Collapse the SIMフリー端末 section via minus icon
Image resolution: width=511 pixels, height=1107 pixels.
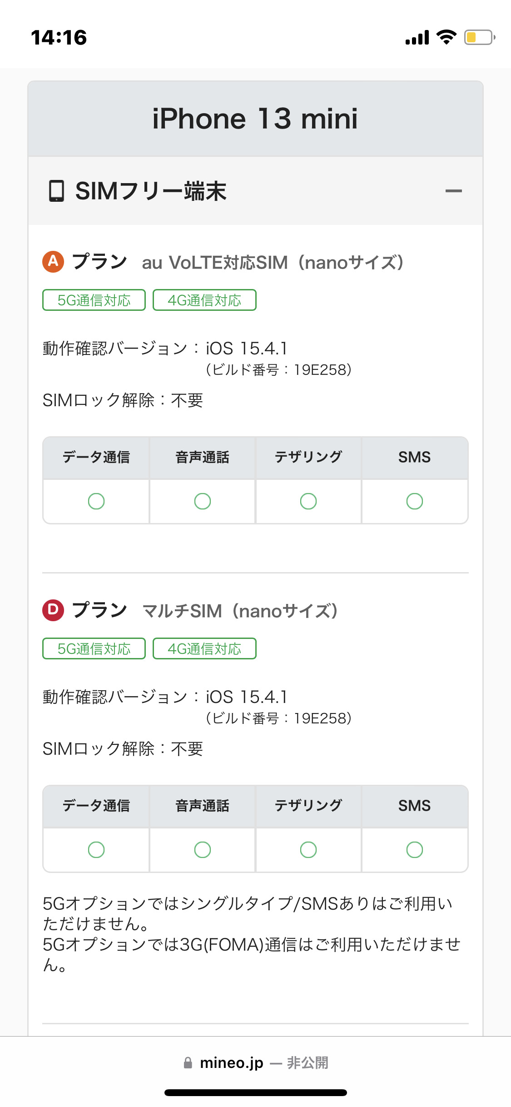453,191
